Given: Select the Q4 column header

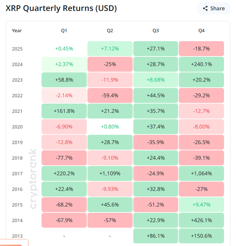Looking at the screenshot, I should click(x=201, y=31).
